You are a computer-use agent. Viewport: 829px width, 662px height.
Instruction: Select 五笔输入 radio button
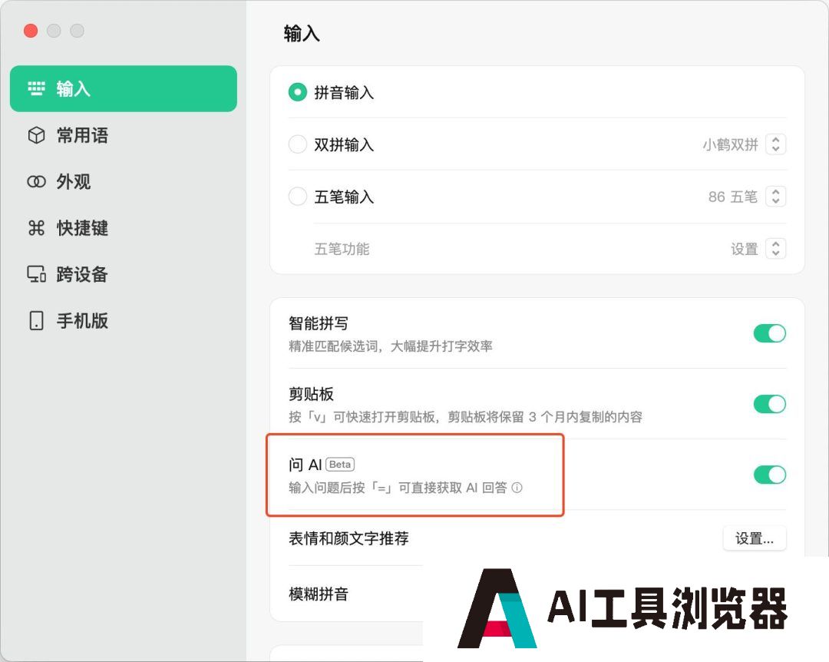[298, 197]
